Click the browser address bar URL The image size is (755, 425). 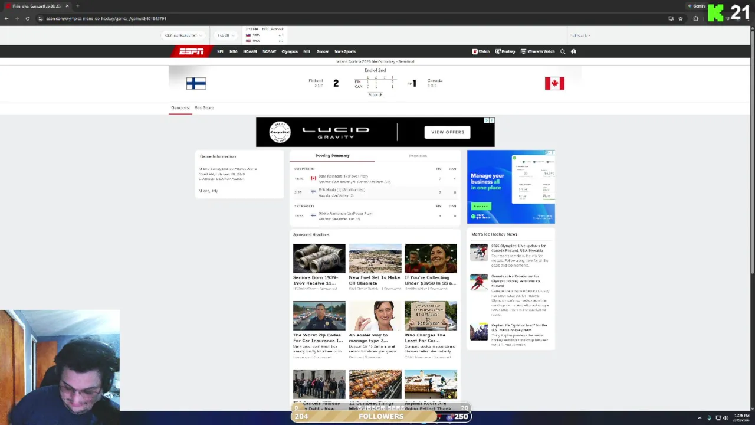click(106, 18)
